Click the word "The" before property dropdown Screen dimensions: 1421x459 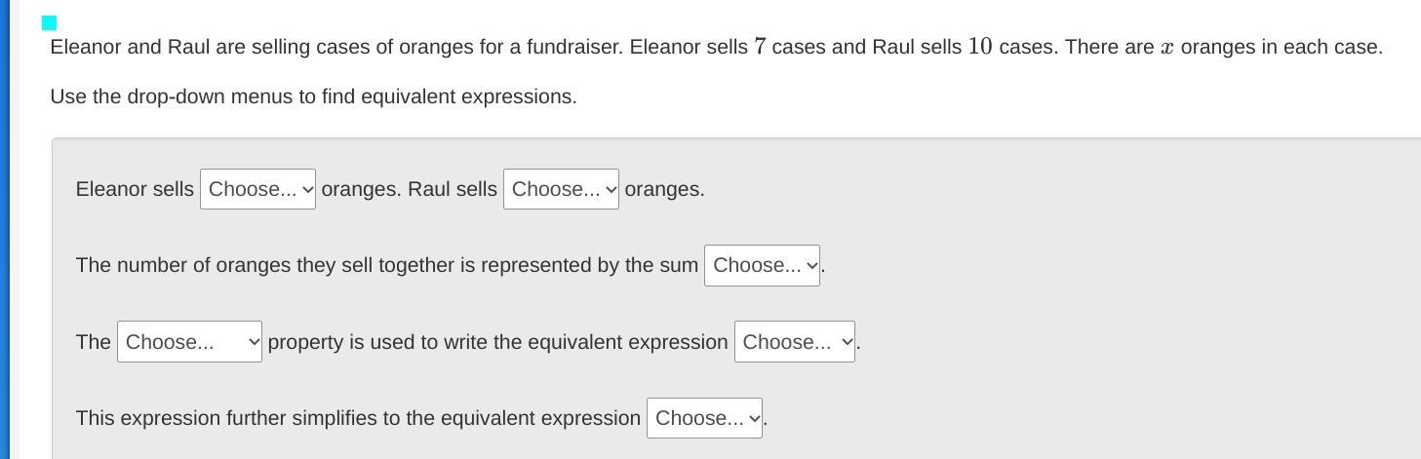click(x=94, y=342)
